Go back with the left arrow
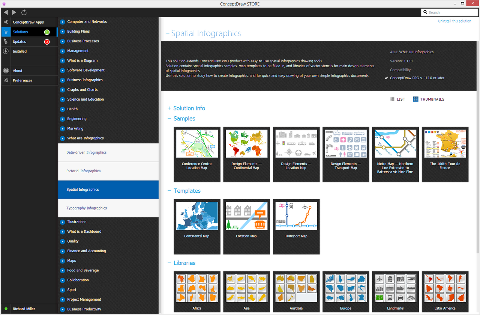The image size is (480, 315). [x=6, y=12]
